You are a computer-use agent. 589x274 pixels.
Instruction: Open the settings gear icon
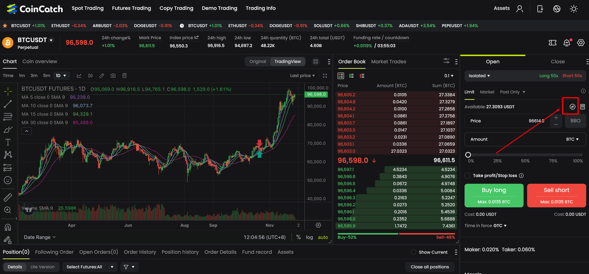tap(581, 43)
